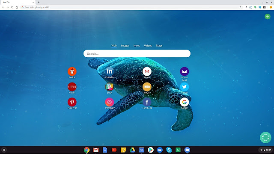This screenshot has height=171, width=274.
Task: Go forward with the browser forward arrow
Action: click(x=8, y=7)
